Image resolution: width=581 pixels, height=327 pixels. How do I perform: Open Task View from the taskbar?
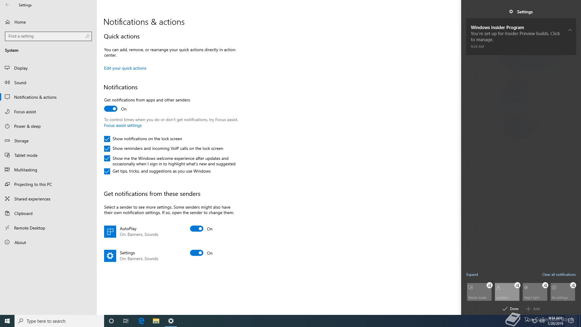[x=126, y=321]
